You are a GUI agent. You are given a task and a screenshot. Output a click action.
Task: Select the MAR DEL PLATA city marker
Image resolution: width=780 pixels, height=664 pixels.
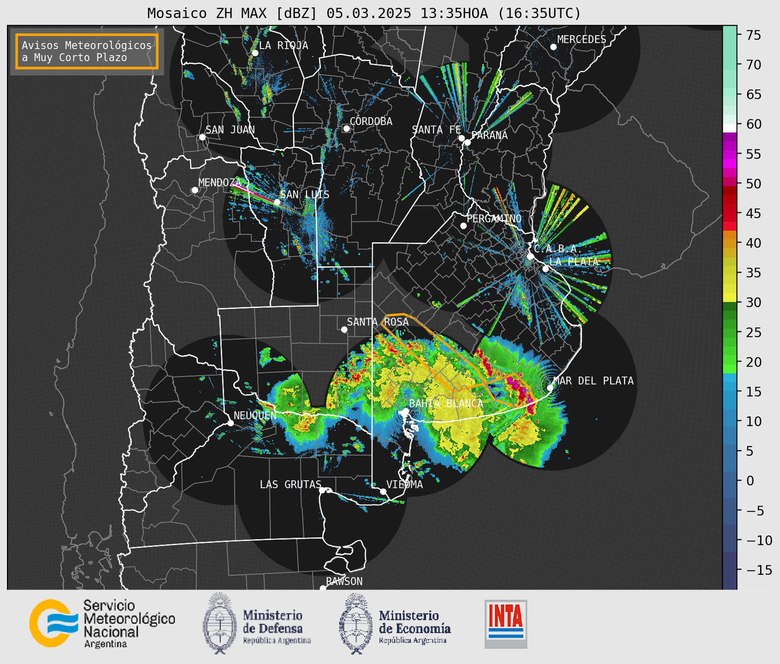(x=550, y=388)
